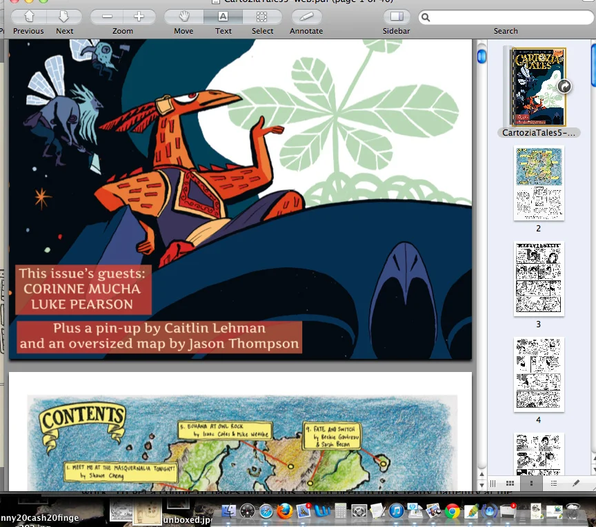Go to the Previous page
The image size is (596, 527).
(x=29, y=17)
